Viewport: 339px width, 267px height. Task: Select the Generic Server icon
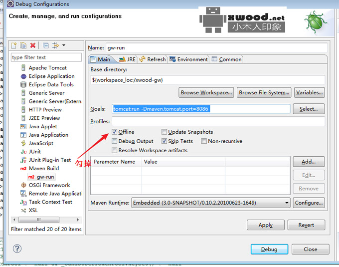[23, 93]
